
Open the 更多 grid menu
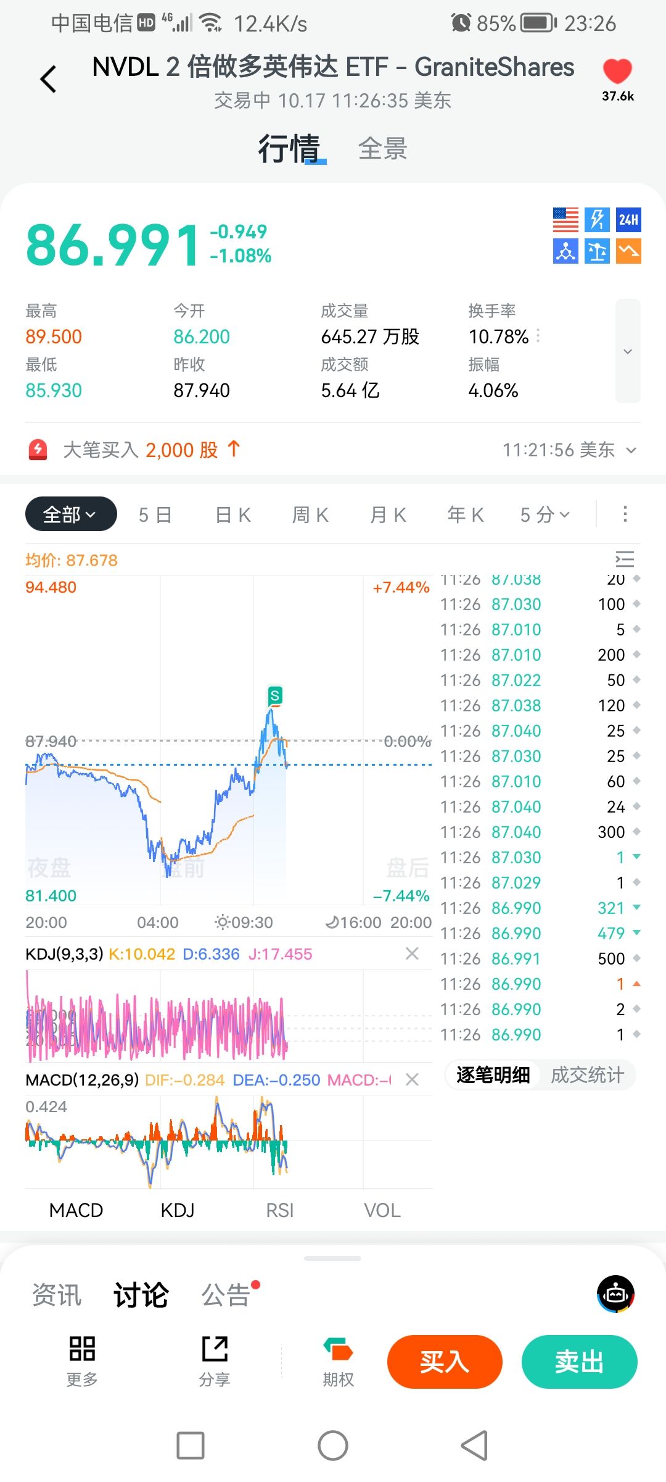point(82,1361)
